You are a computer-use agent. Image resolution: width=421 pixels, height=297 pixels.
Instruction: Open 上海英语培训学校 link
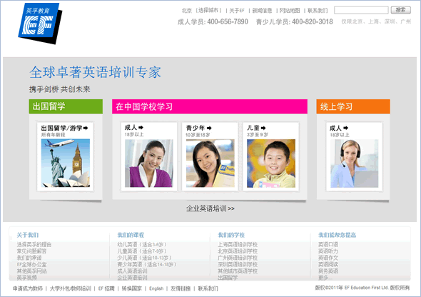point(238,245)
